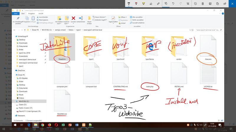Share the annotated screenshot
The image size is (236, 132).
click(225, 4)
